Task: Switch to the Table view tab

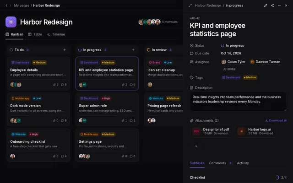Action: coord(35,34)
